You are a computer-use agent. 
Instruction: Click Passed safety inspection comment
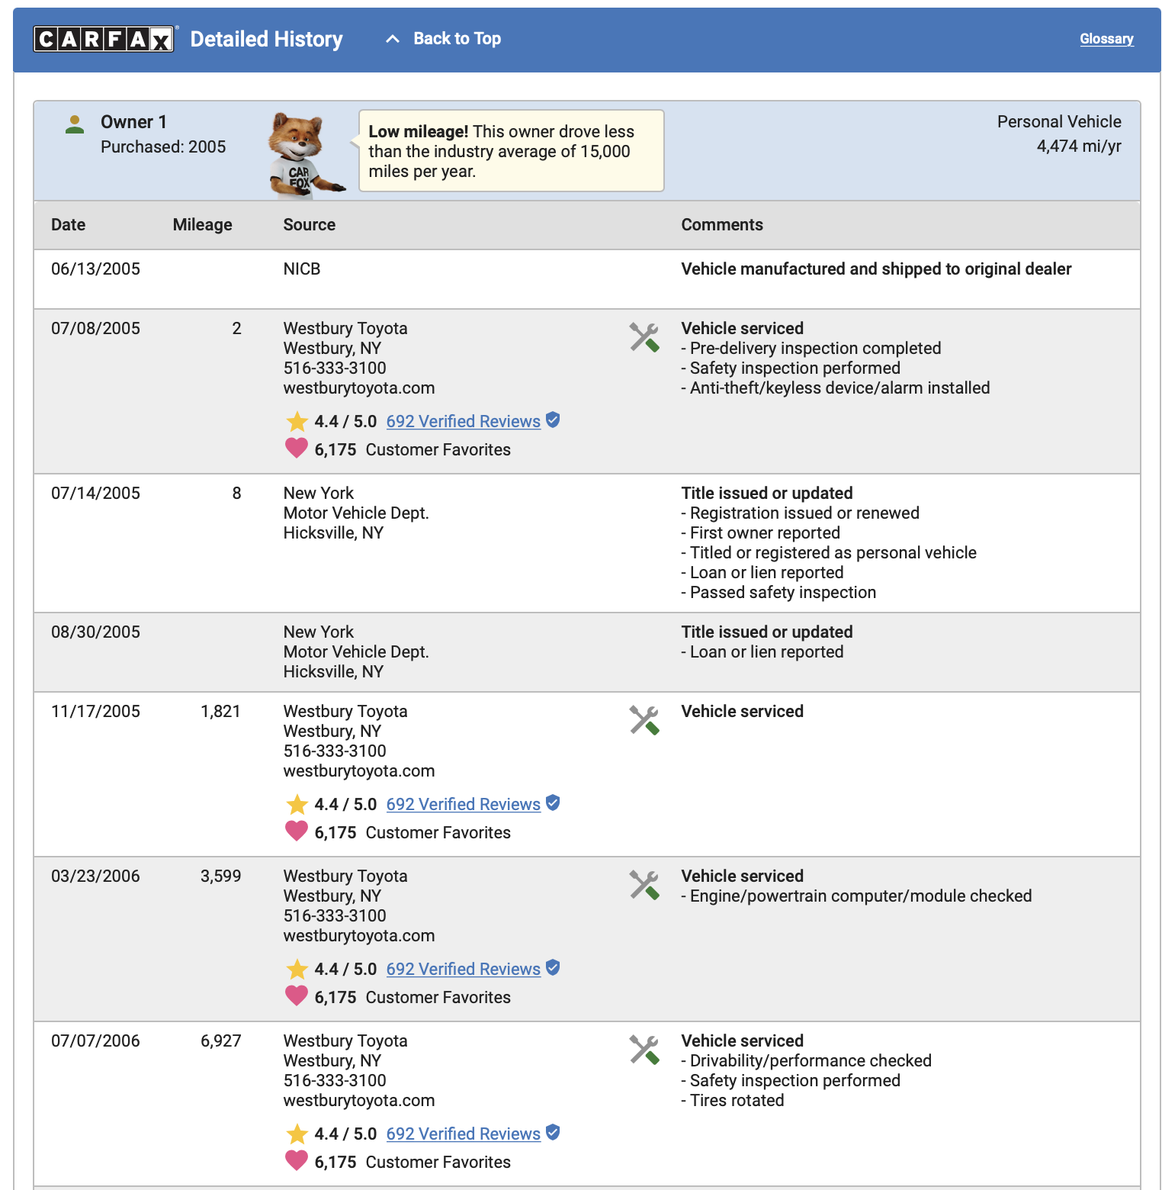pyautogui.click(x=778, y=593)
